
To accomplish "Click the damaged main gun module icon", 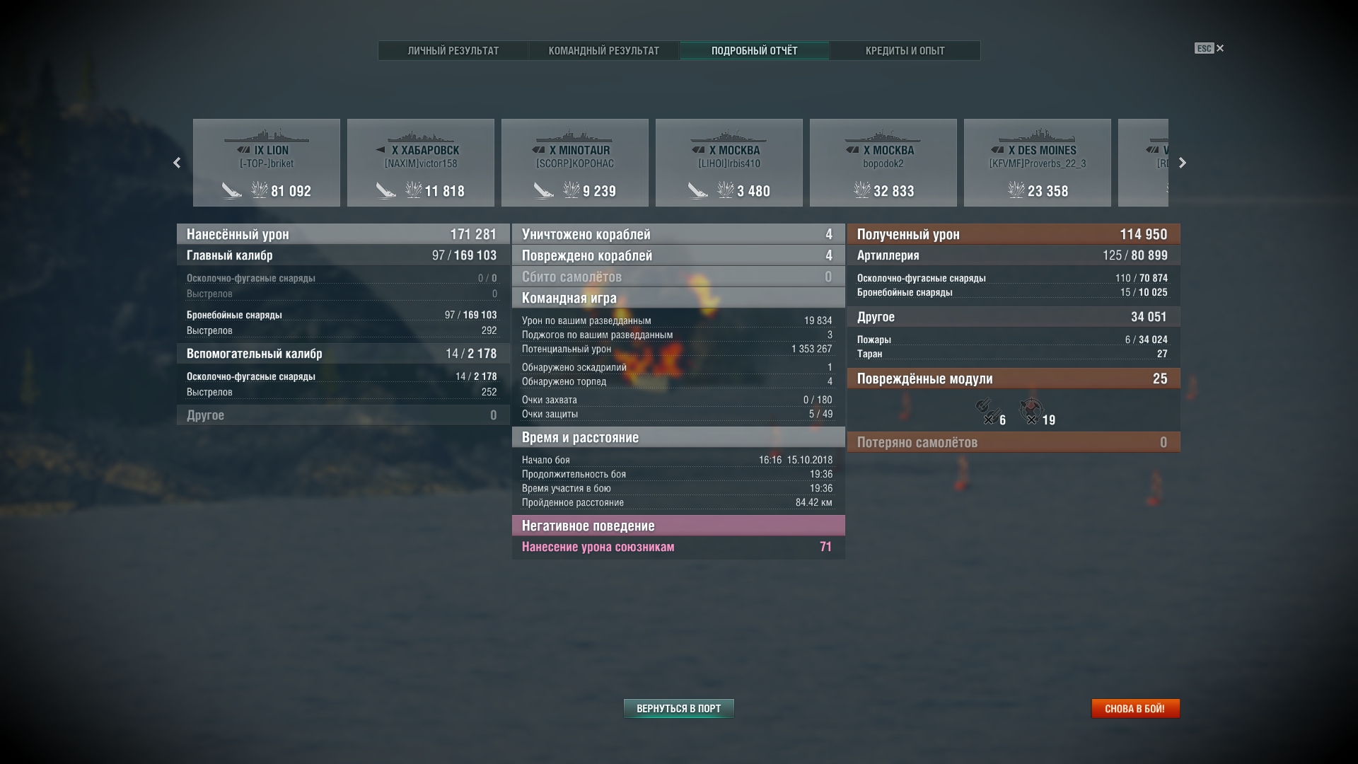I will 987,411.
